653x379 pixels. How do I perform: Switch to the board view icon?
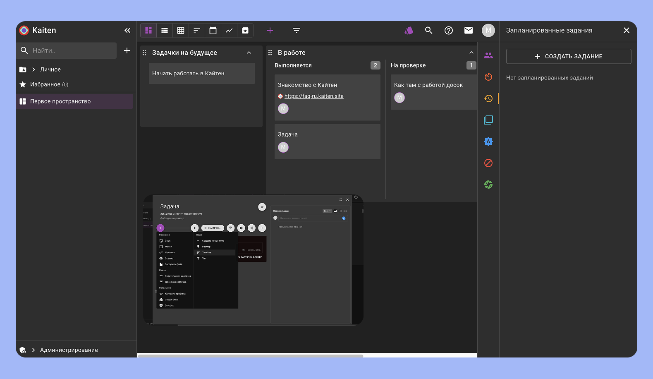pos(148,31)
